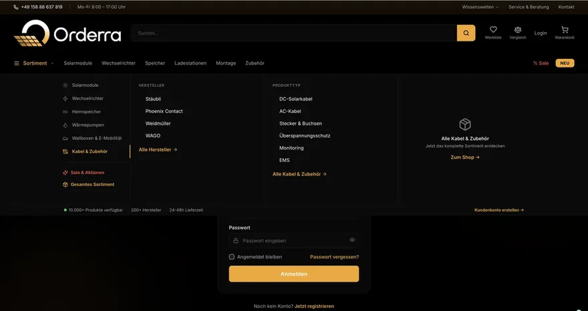Click the cube icon beside Gesamtes Sortiment
The image size is (588, 311).
click(65, 184)
